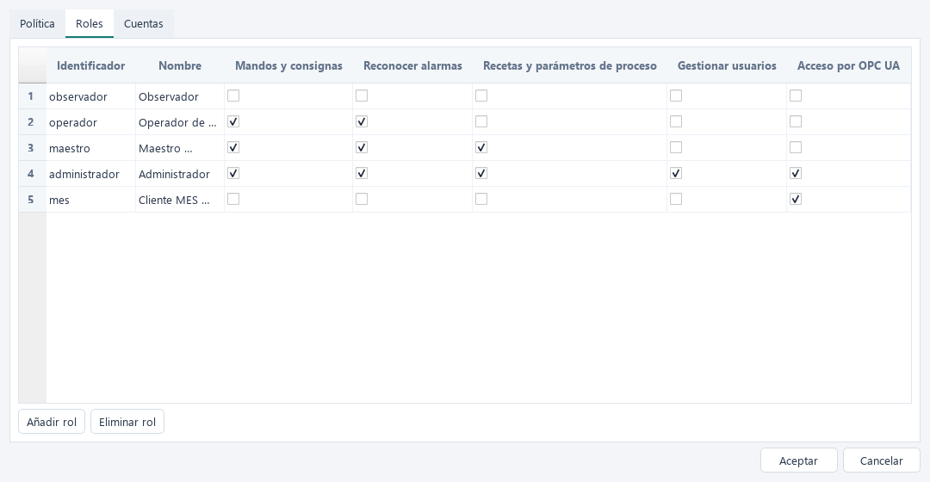Enable Acceso por OPC UA for observador

point(796,96)
